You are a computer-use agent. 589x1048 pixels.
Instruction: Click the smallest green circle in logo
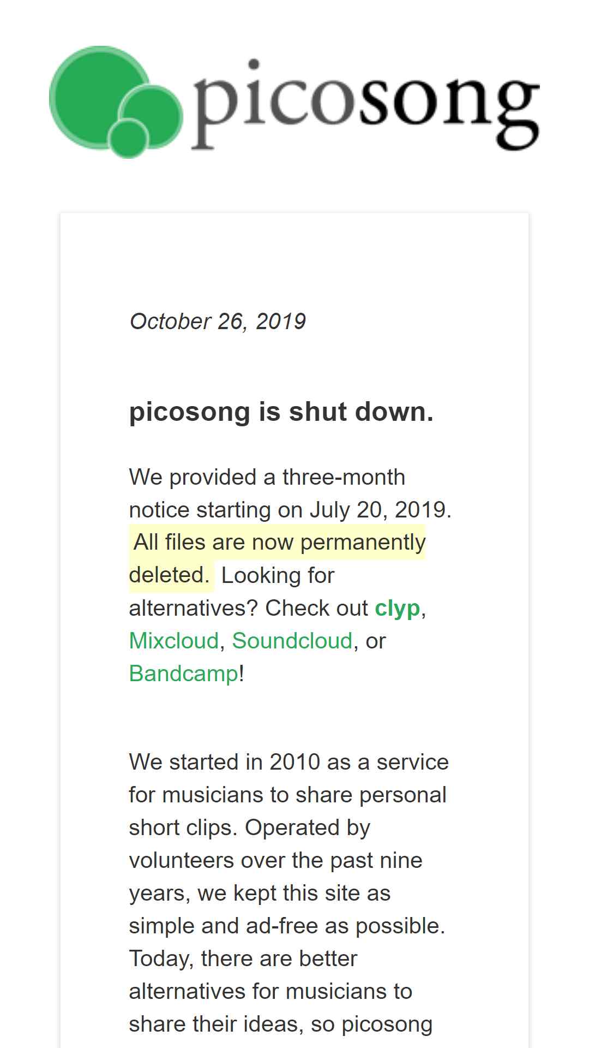click(129, 139)
